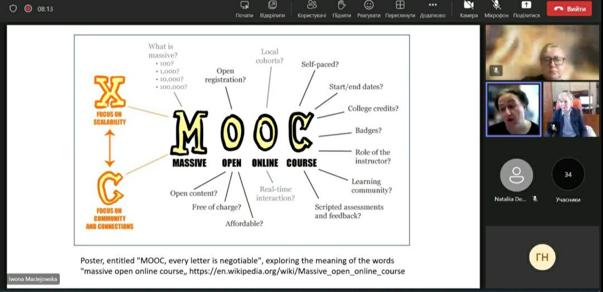The width and height of the screenshot is (603, 292).
Task: Click the large MOOC letter M
Action: click(x=189, y=133)
